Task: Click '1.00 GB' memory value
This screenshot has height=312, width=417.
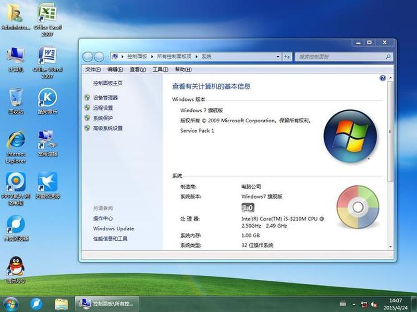Action: pos(251,236)
